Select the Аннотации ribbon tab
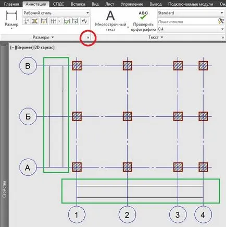Image resolution: width=226 pixels, height=227 pixels. pos(36,4)
